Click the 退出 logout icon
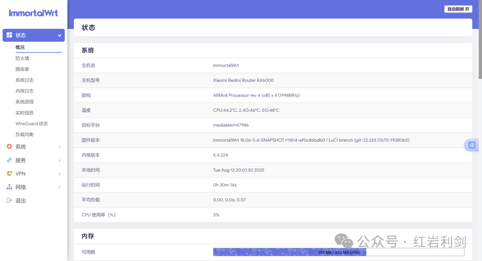Image resolution: width=482 pixels, height=261 pixels. pyautogui.click(x=9, y=200)
